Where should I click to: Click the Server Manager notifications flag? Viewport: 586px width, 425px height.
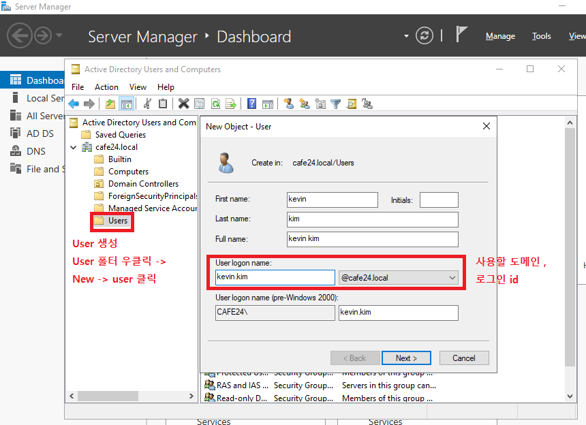coord(461,34)
